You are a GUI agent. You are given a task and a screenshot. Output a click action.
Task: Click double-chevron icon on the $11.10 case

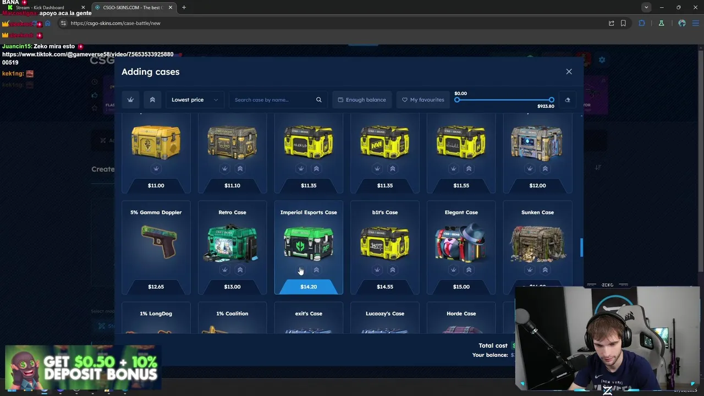[x=240, y=169]
